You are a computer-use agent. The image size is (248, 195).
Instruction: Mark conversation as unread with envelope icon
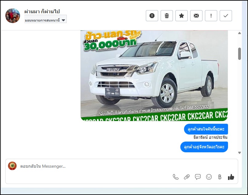pyautogui.click(x=196, y=16)
